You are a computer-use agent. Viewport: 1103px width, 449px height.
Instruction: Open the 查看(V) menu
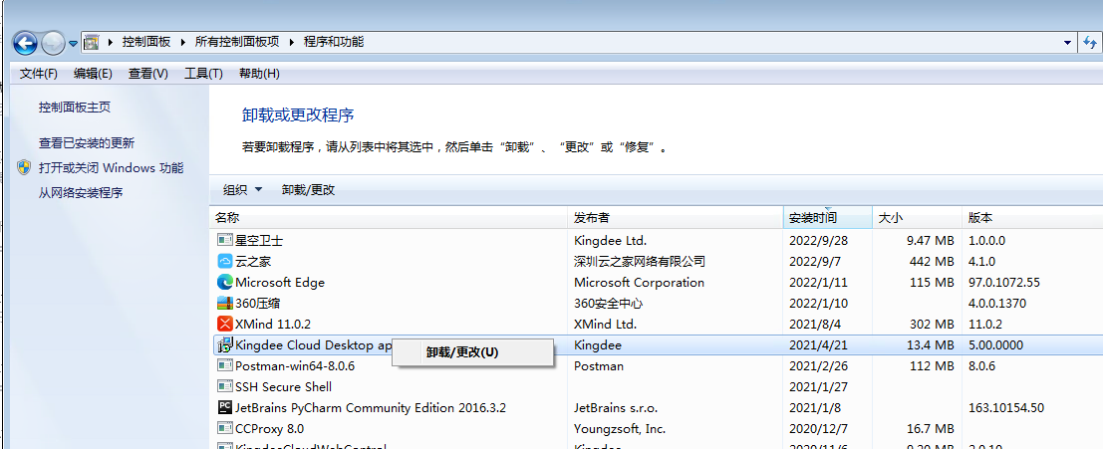[147, 73]
